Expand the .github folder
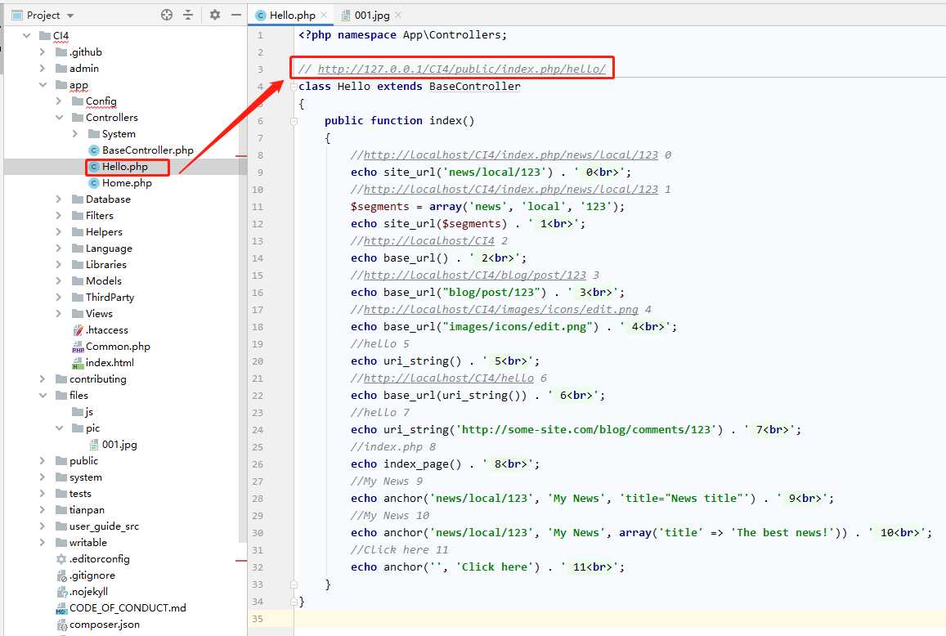 pyautogui.click(x=43, y=52)
